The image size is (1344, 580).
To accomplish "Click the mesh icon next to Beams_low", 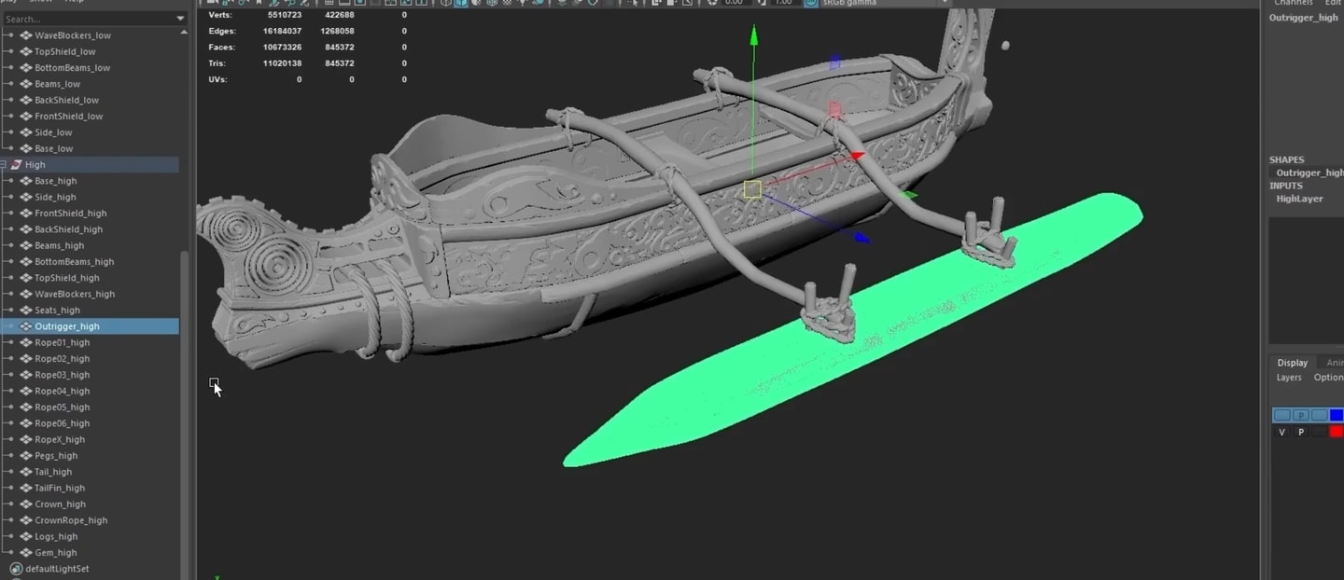I will (x=26, y=84).
